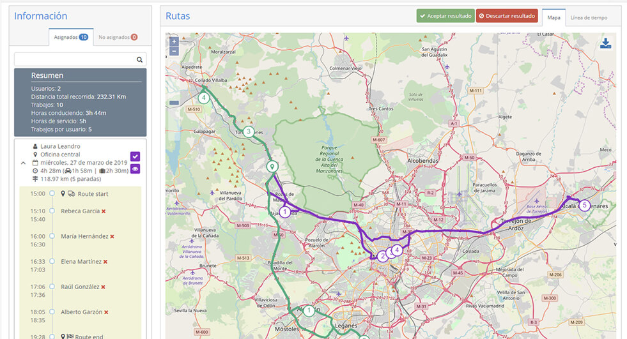627x339 pixels.
Task: Zoom in on the map
Action: click(174, 41)
